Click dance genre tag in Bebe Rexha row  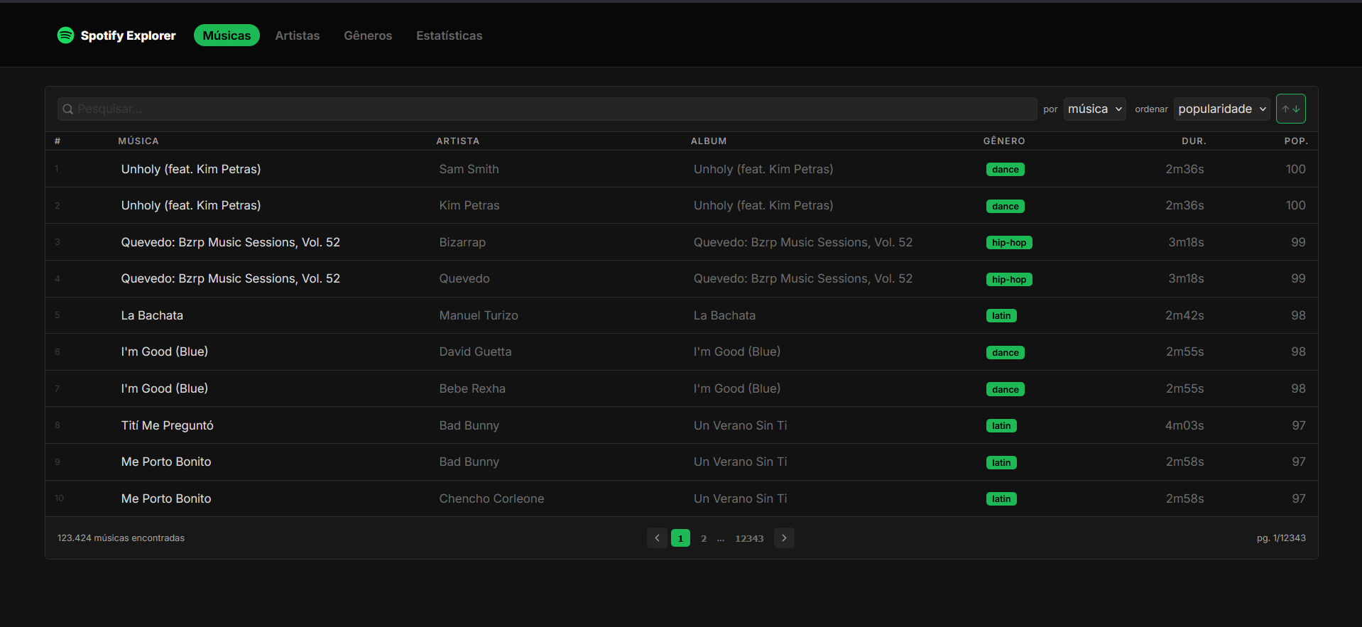(x=1005, y=389)
